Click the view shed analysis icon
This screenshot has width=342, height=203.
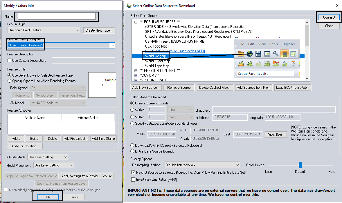276,63
